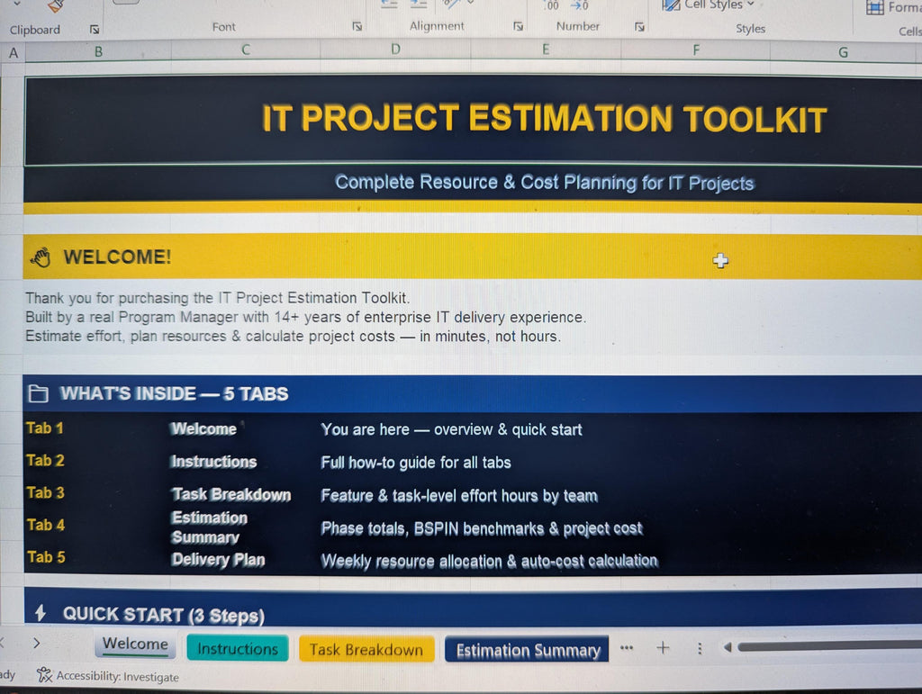Viewport: 922px width, 694px height.
Task: Click the Complete Resource & Cost Planning subtitle
Action: [x=544, y=183]
